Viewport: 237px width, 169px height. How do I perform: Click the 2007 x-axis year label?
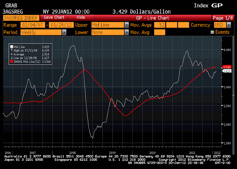tap(33, 153)
